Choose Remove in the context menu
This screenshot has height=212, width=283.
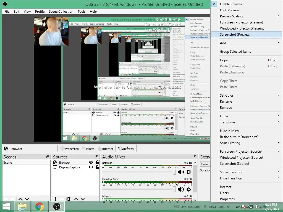(246, 108)
